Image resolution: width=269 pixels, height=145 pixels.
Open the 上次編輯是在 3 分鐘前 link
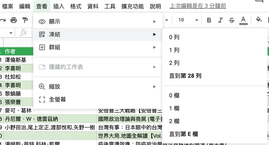click(x=198, y=6)
